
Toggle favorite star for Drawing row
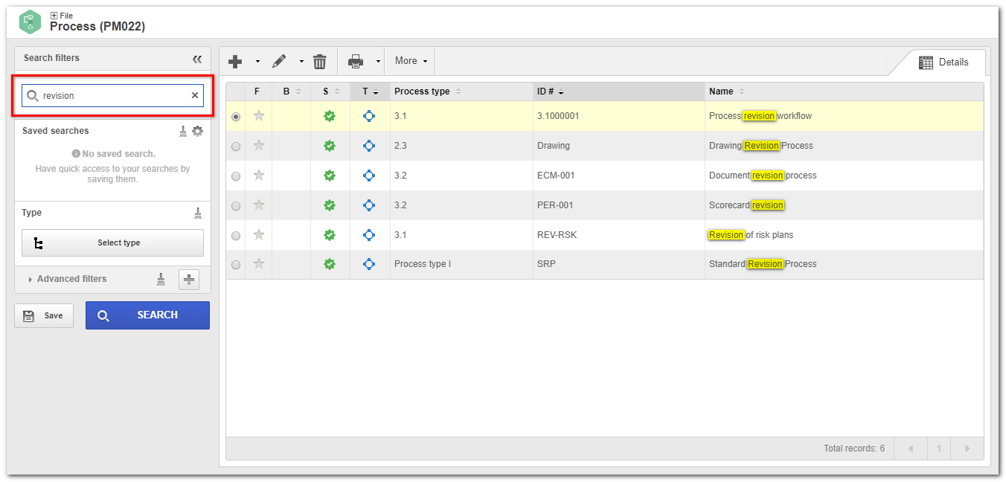pos(258,145)
